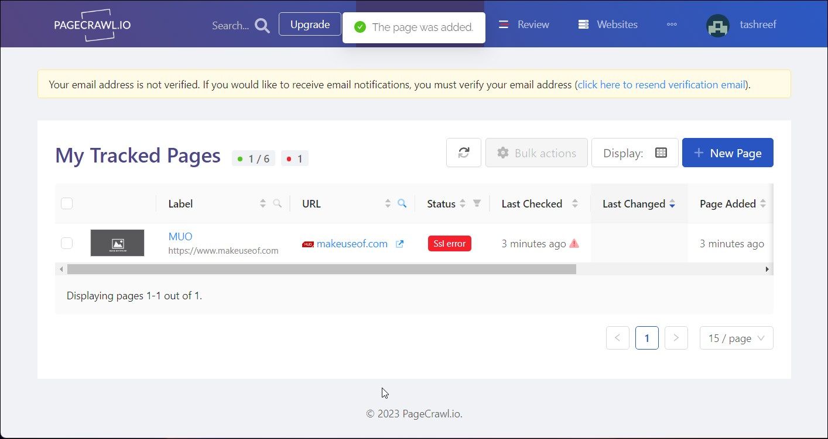Click the URL column search icon
Screen dimensions: 828x439
click(402, 203)
